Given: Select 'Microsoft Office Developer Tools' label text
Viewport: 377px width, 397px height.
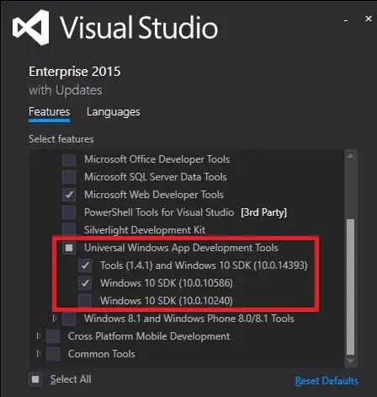Looking at the screenshot, I should 157,159.
